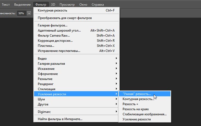Select "Умная" резкость in submenu
The image size is (201, 126).
tap(137, 94)
